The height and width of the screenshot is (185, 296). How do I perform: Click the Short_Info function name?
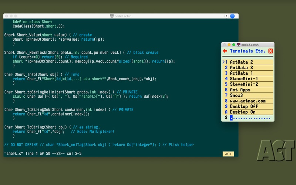[26, 74]
